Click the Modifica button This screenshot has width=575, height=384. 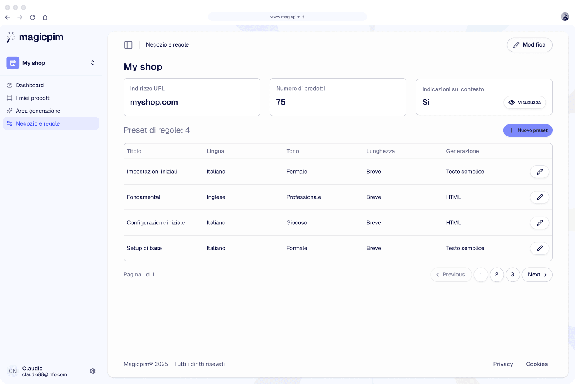529,45
